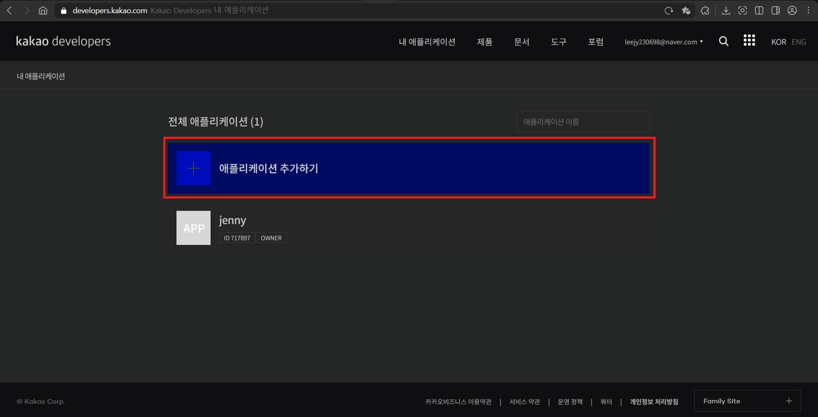Click the browser forward arrow

[x=27, y=10]
